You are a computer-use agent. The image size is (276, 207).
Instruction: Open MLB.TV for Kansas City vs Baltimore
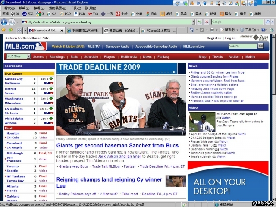(x=49, y=83)
